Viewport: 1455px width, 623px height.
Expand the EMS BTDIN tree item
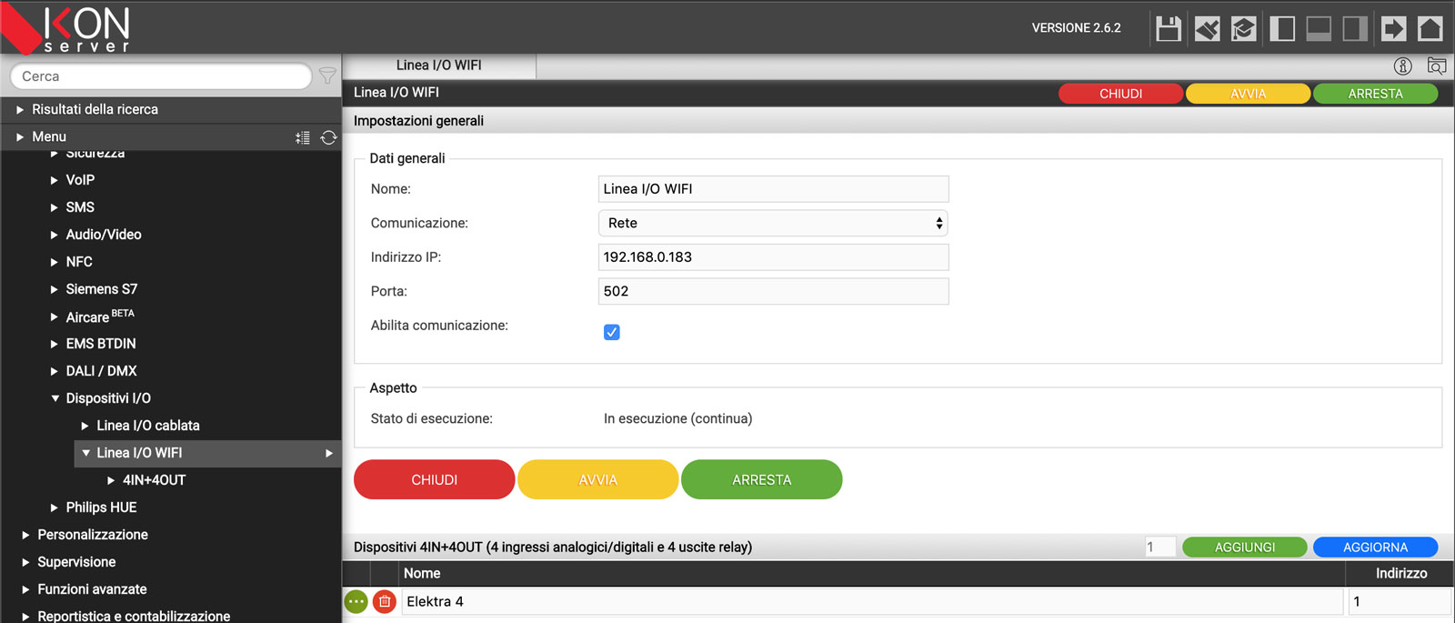(x=55, y=344)
